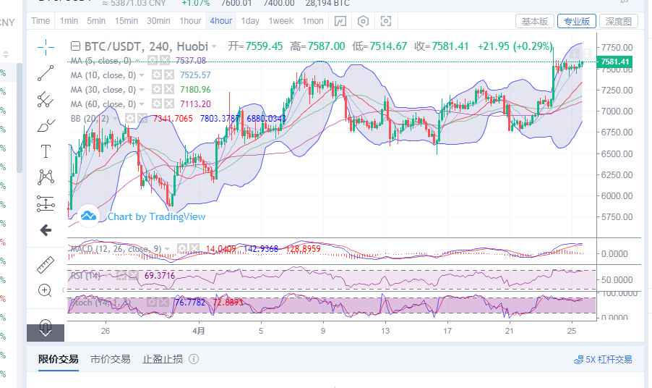652x388 pixels.
Task: Toggle fullscreen chart mode icon
Action: pos(386,21)
